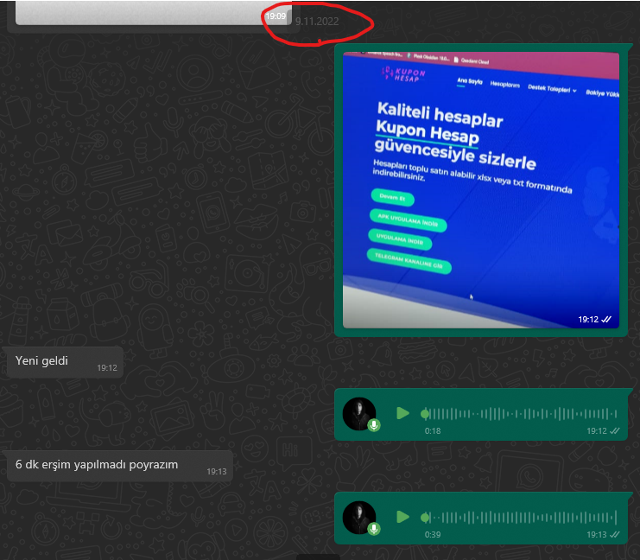
Task: Click 'TELEGRAM KANALINE GİR' in the shared image
Action: tap(409, 261)
